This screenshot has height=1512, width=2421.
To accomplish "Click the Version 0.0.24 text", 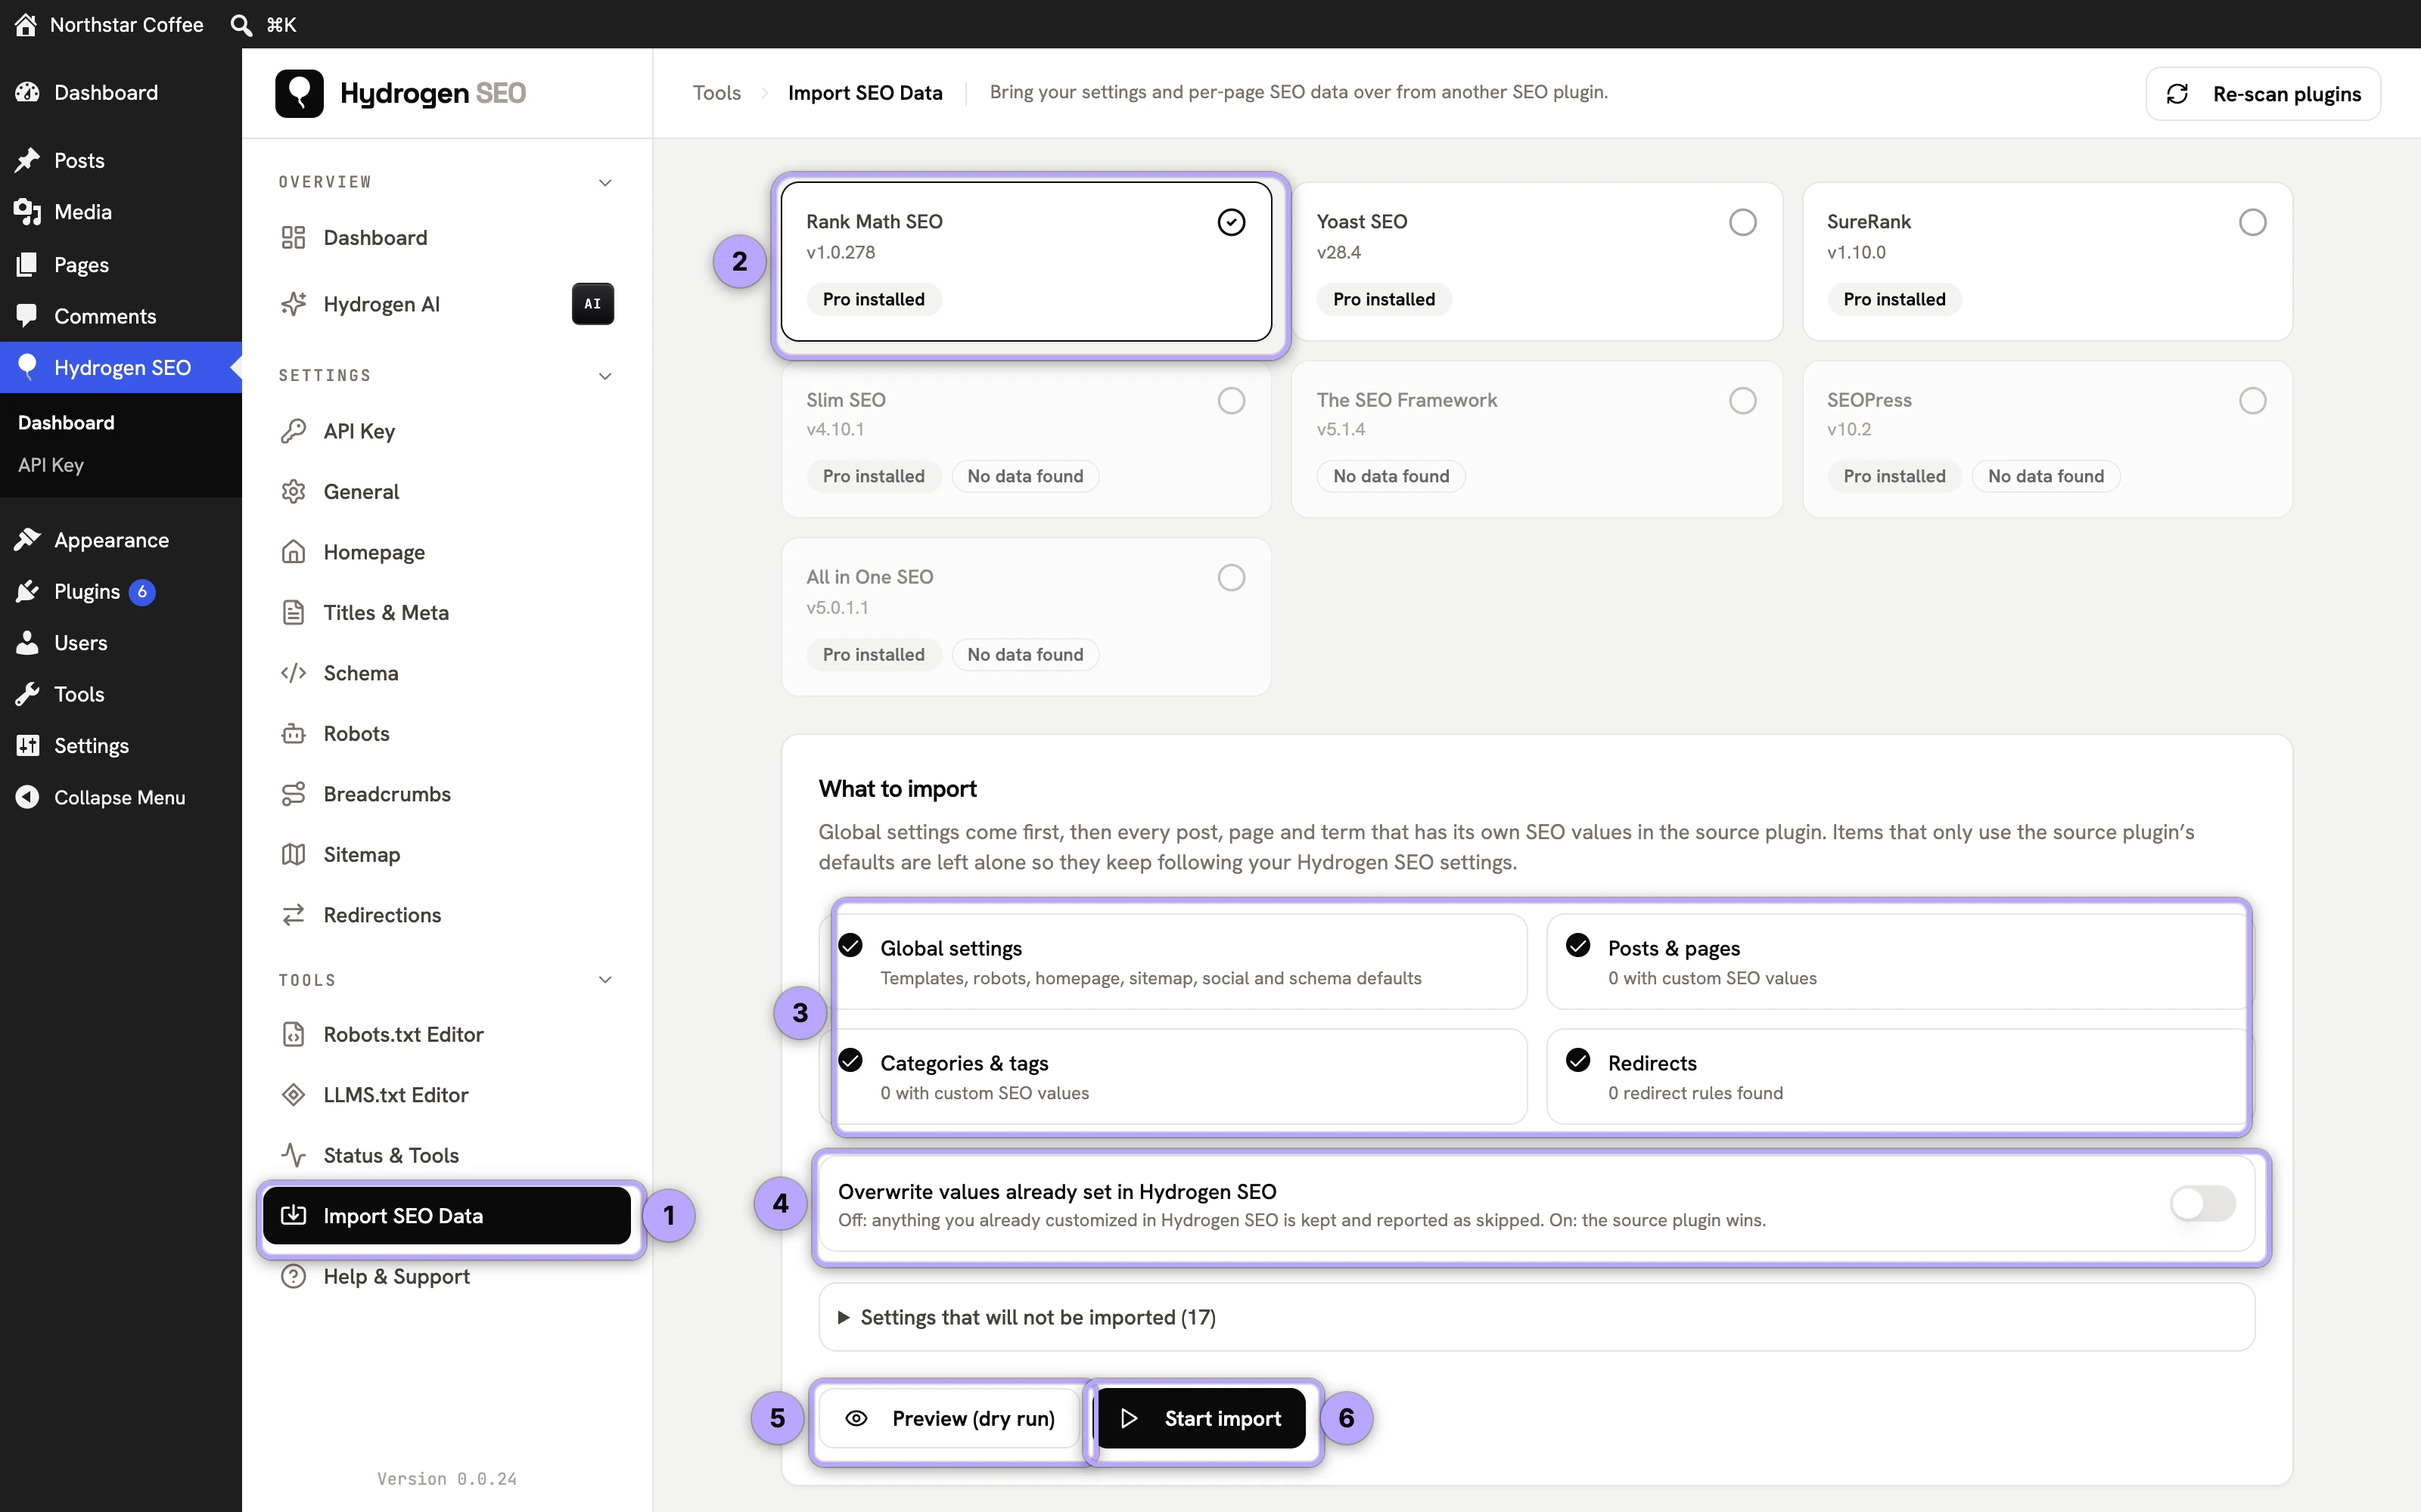I will 447,1479.
